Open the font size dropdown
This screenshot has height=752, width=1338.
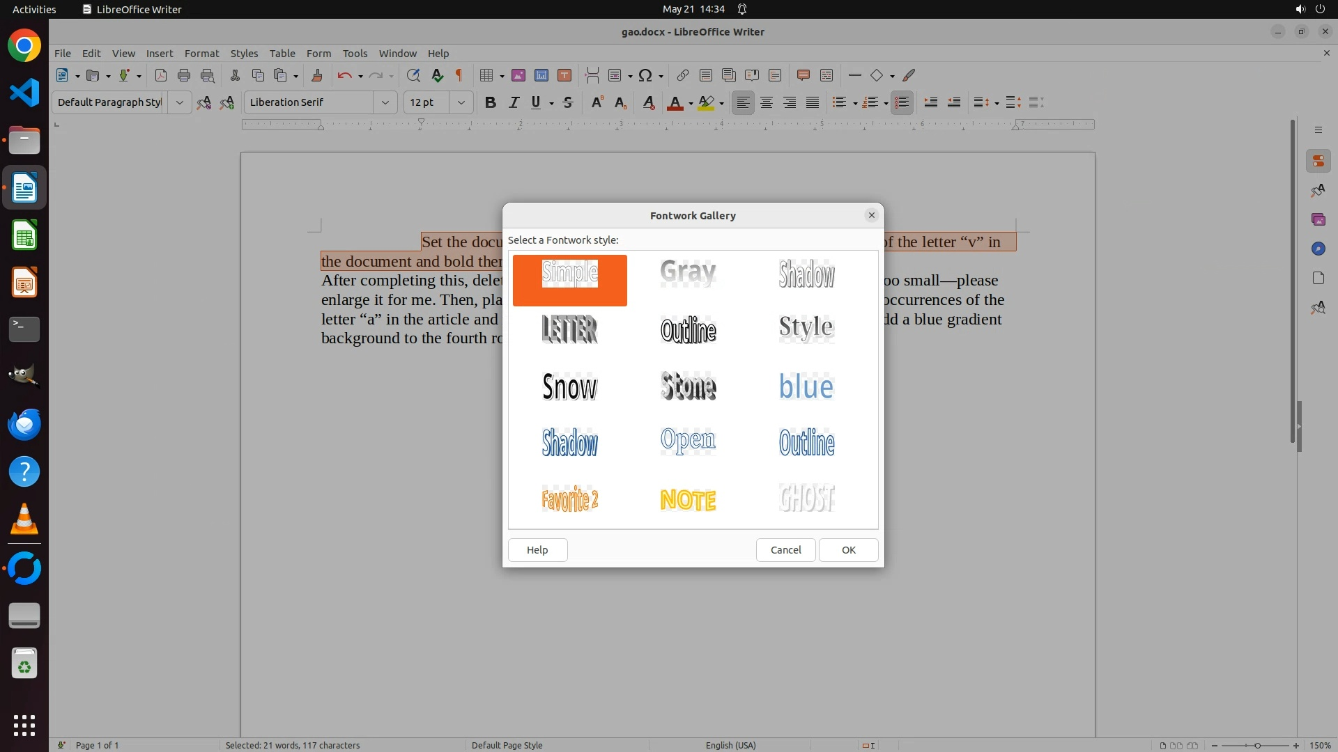pyautogui.click(x=461, y=102)
